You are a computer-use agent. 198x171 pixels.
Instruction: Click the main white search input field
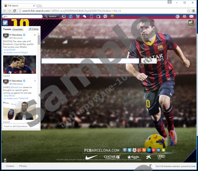pyautogui.click(x=90, y=61)
